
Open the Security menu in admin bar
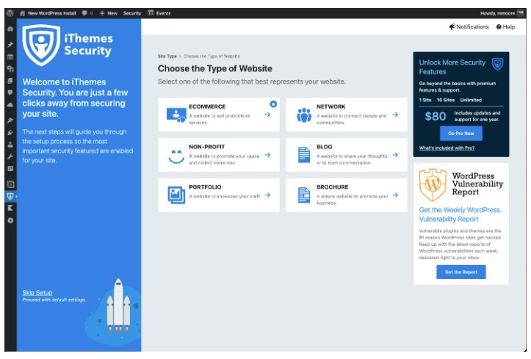(x=132, y=13)
